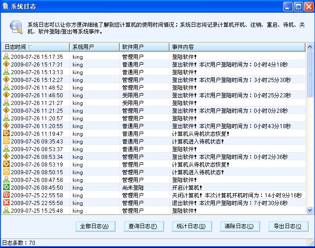
Task: Select red X exit icon on 退出软件 row
Action: click(x=6, y=203)
